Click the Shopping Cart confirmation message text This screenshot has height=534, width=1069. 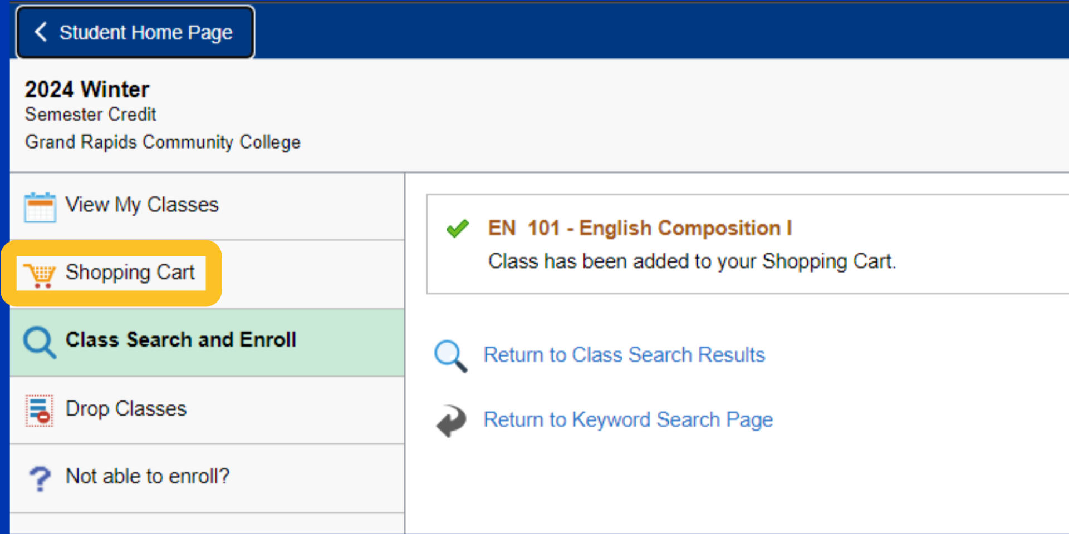tap(692, 261)
